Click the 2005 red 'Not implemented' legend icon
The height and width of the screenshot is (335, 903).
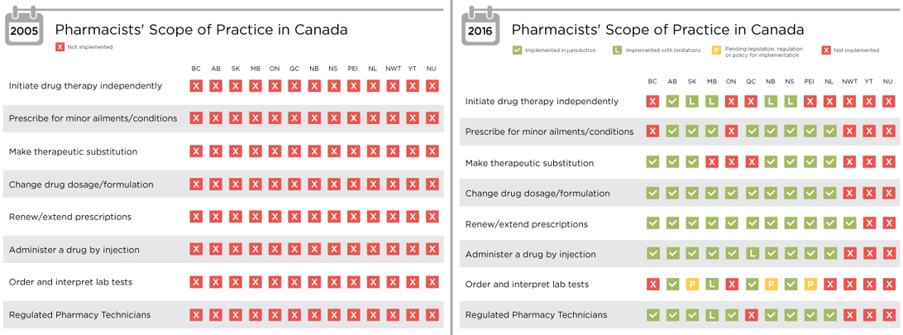pyautogui.click(x=60, y=46)
